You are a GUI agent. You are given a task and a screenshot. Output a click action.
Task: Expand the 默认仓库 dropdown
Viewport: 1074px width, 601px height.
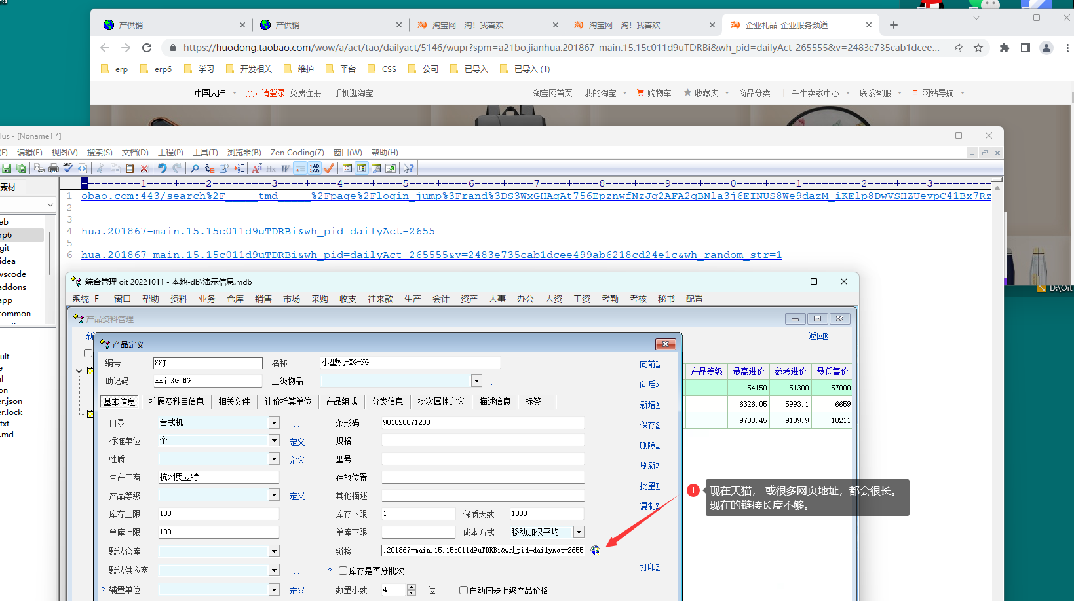pyautogui.click(x=274, y=551)
